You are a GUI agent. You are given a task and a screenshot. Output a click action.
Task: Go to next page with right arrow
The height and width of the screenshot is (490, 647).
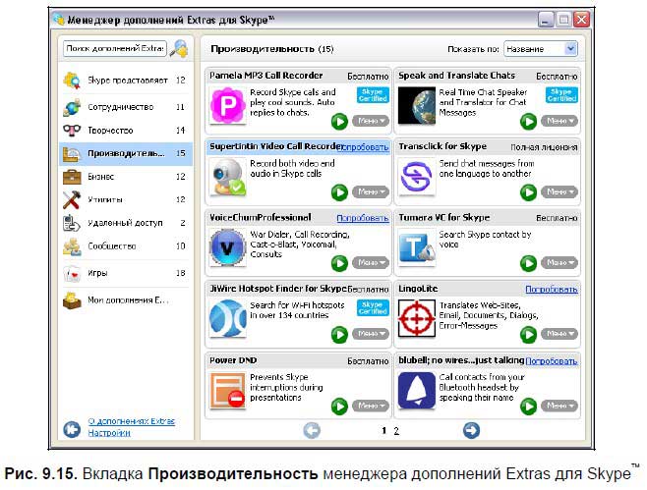(471, 429)
